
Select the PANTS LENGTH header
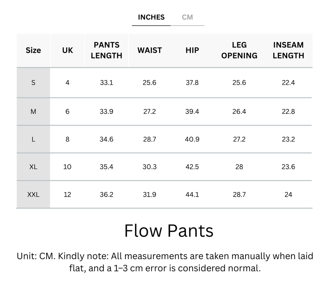[106, 50]
